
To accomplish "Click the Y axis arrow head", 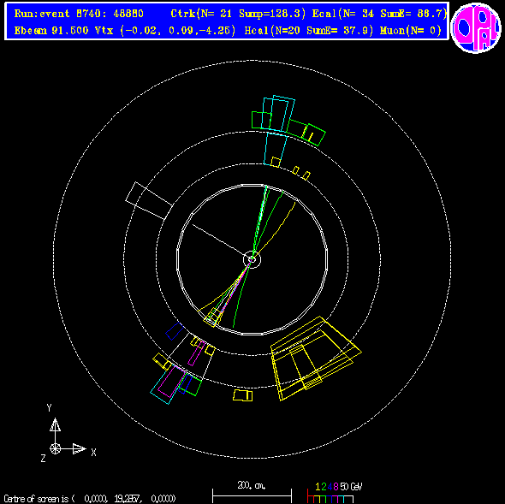I will point(55,424).
